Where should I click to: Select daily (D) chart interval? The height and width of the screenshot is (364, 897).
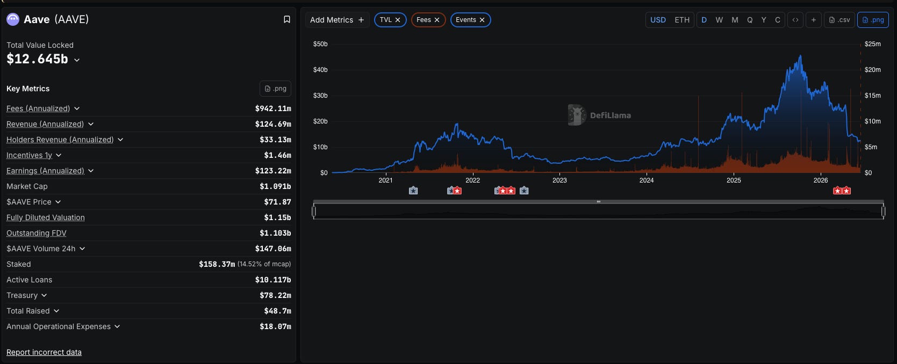[x=704, y=20]
